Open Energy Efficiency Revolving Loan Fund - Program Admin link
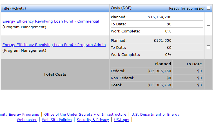 (x=54, y=45)
